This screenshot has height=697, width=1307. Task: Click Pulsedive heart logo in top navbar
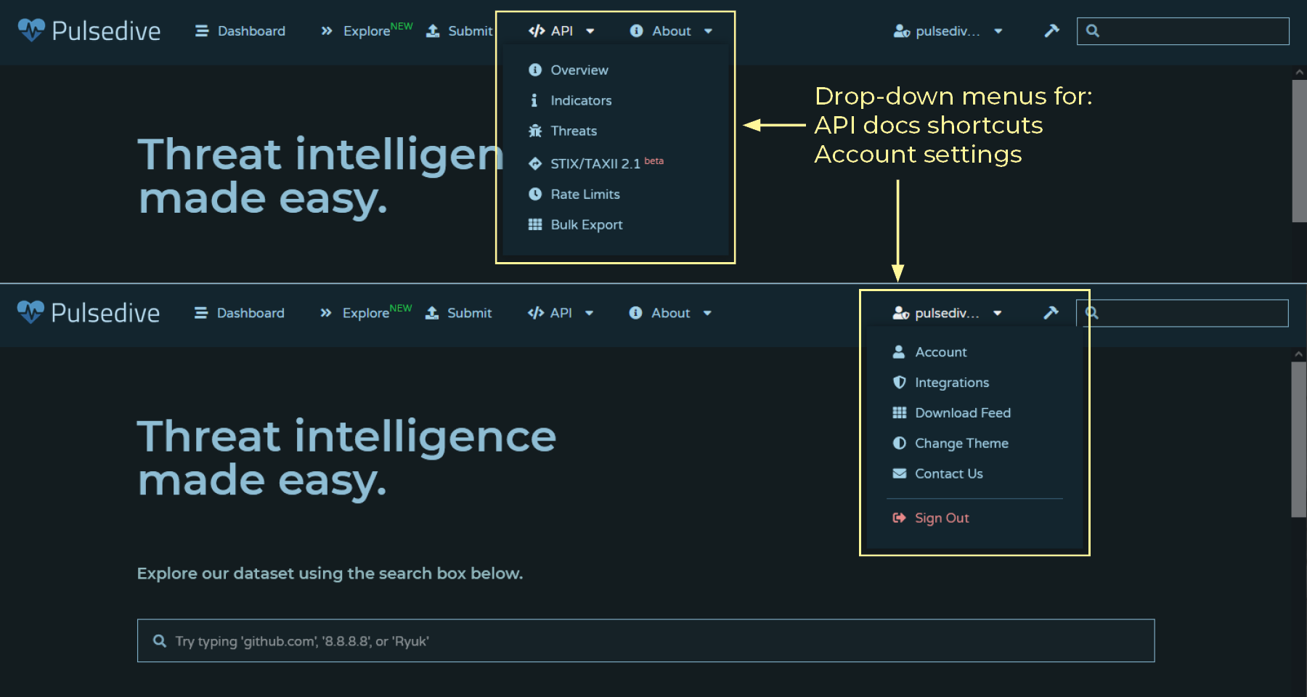point(31,30)
